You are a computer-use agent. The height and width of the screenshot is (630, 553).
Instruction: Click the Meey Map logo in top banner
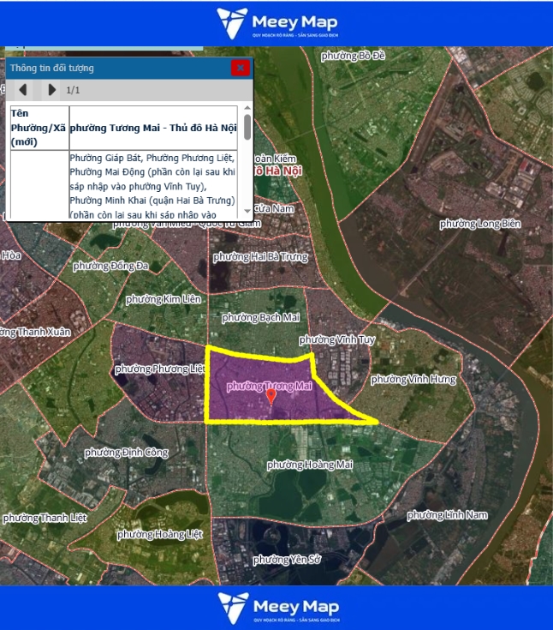pyautogui.click(x=276, y=23)
